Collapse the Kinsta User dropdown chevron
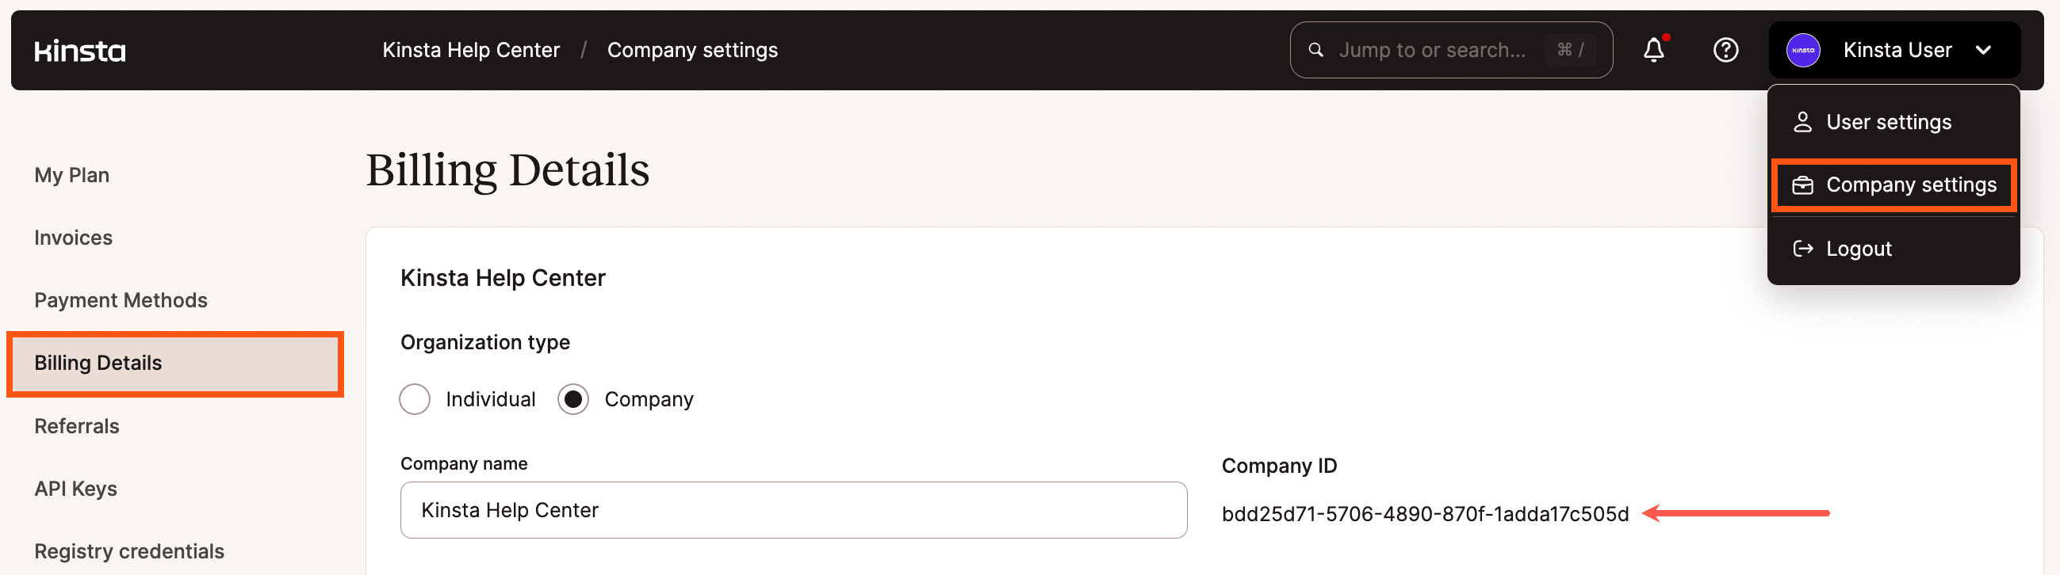Screen dimensions: 2060x575 [x=1985, y=50]
